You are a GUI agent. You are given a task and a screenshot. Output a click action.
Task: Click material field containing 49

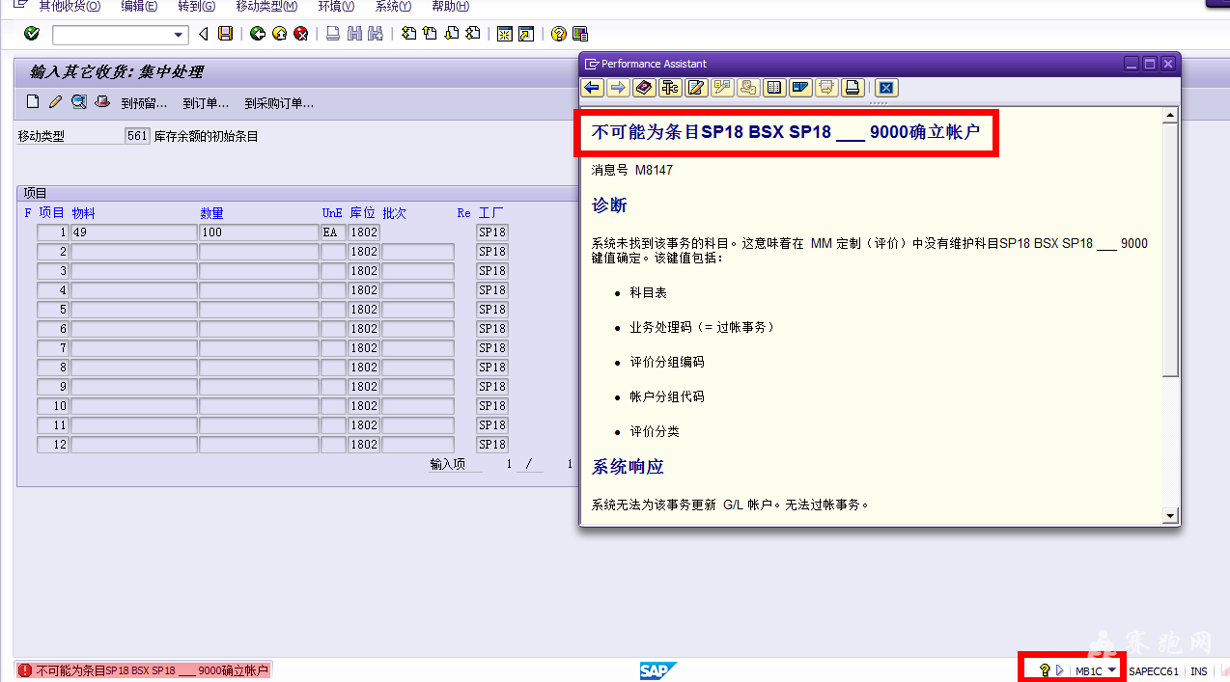coord(133,232)
